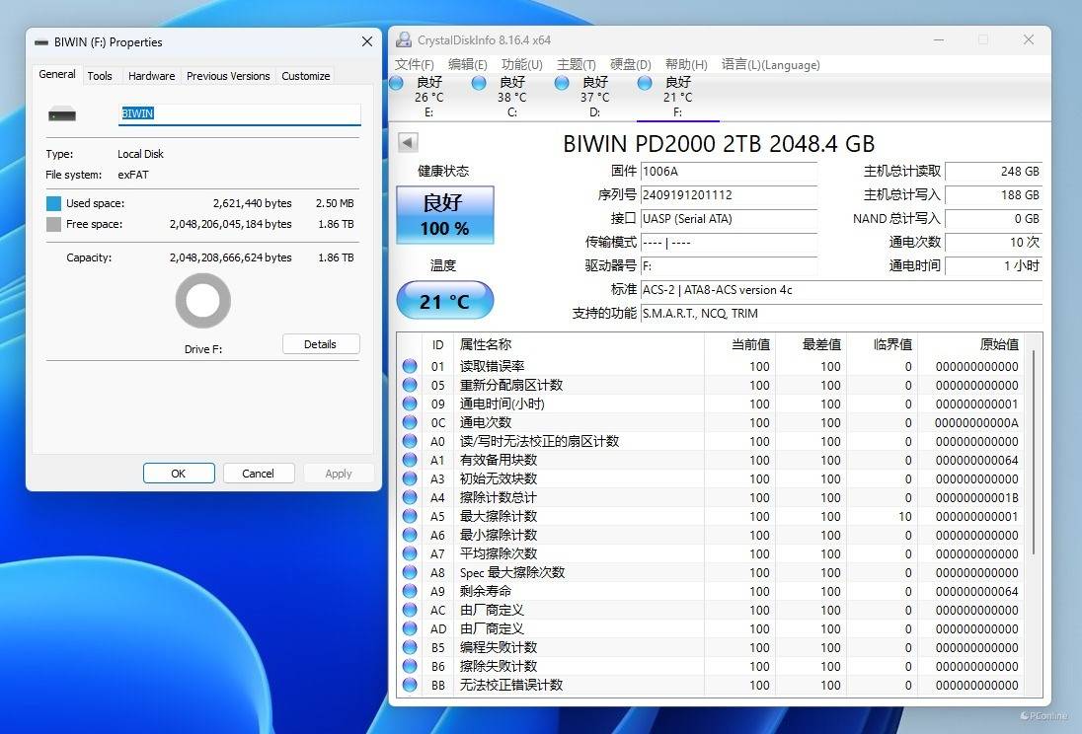The image size is (1082, 734).
Task: Click the 固件 field showing 1006A
Action: [x=729, y=171]
